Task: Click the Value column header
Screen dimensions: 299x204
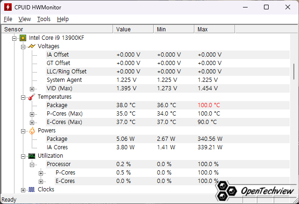Action: pyautogui.click(x=134, y=29)
